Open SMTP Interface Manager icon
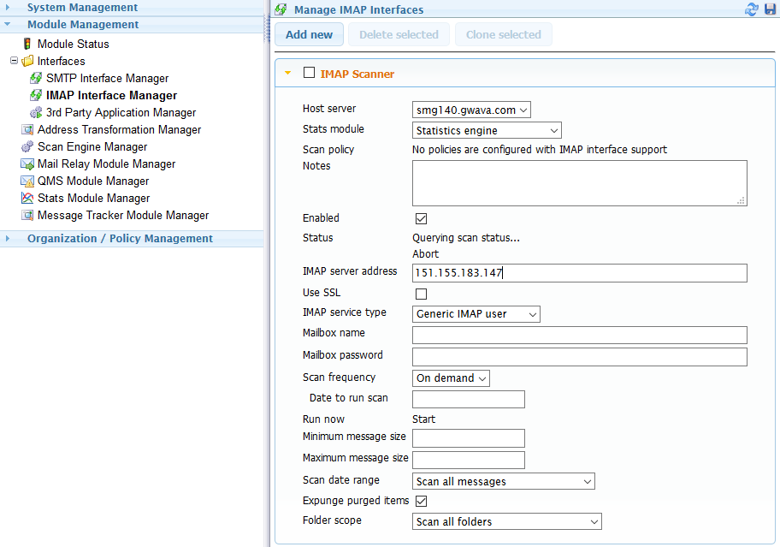Viewport: 780px width, 547px height. [36, 79]
